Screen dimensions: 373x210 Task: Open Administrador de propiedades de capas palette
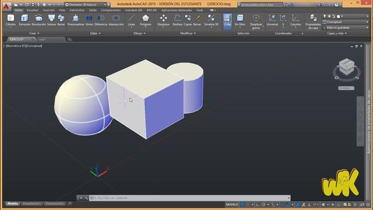369,121
